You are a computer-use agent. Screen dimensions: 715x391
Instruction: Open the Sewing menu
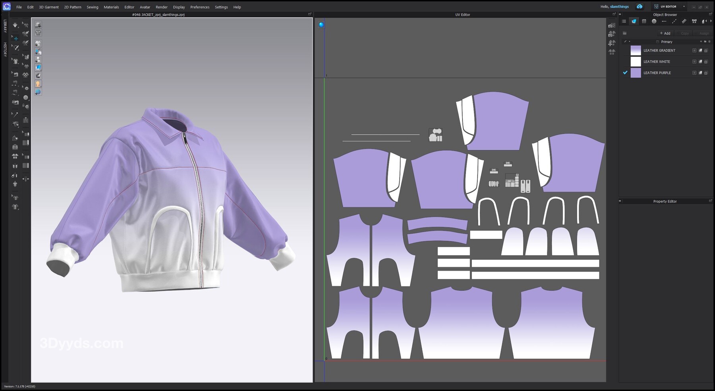pos(92,7)
